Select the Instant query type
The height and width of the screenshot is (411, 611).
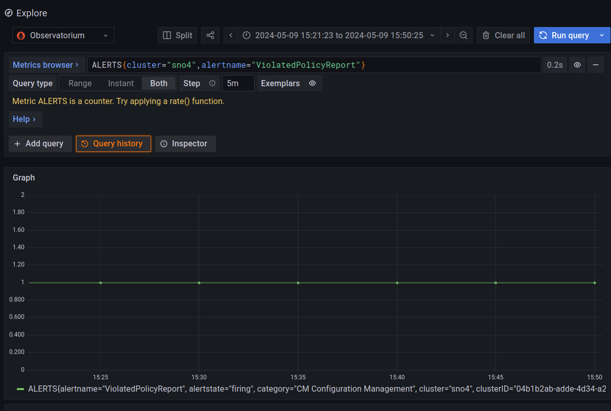121,83
